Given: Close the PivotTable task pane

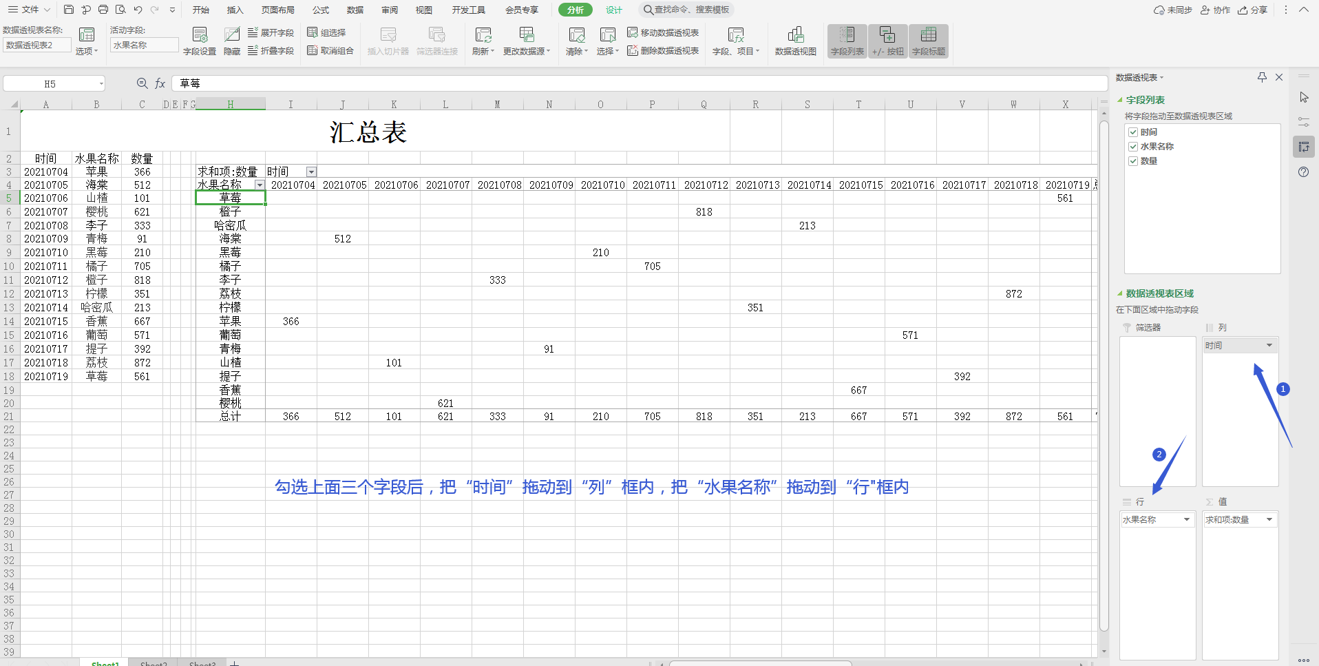Looking at the screenshot, I should click(1279, 77).
